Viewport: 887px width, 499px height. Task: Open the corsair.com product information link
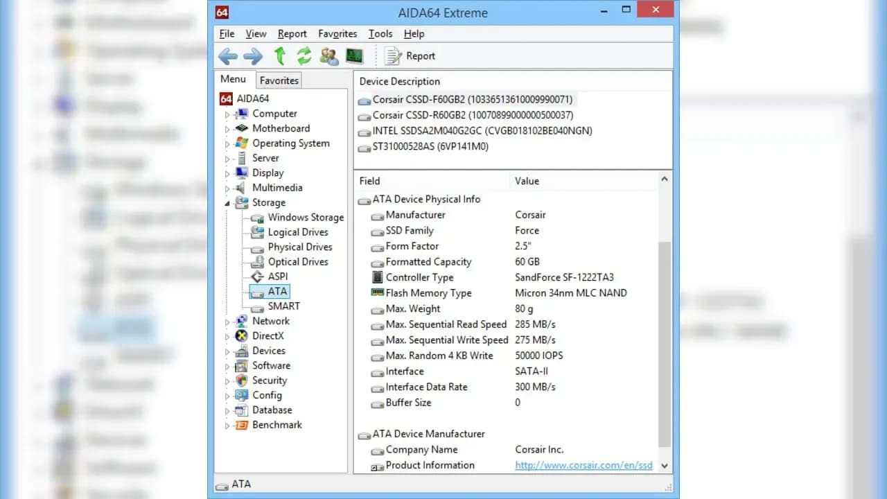pos(583,465)
